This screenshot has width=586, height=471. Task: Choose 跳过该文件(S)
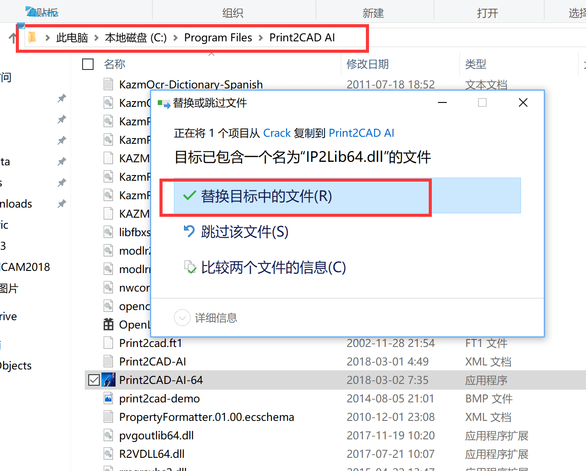245,231
